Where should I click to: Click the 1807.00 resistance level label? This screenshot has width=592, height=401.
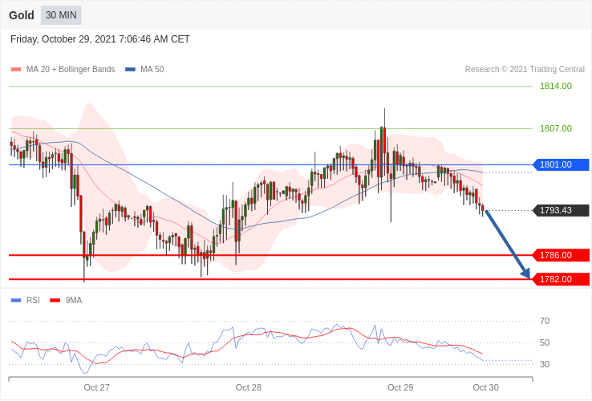[556, 128]
